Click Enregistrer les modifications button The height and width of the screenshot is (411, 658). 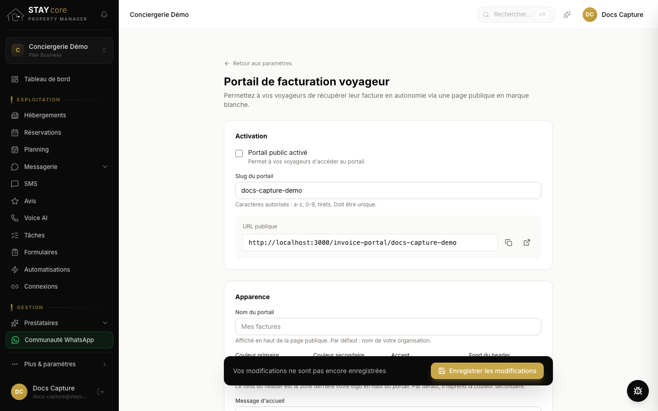coord(487,371)
